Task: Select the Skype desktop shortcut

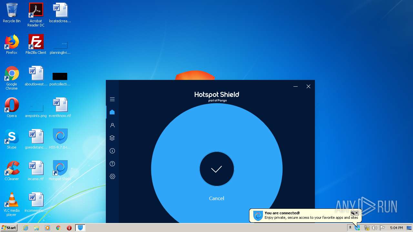Action: coord(12,139)
